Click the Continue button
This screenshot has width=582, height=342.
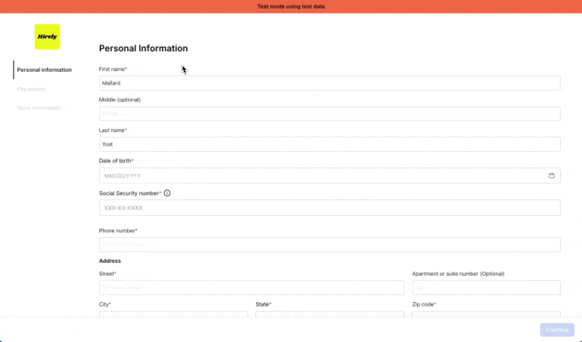click(x=557, y=330)
